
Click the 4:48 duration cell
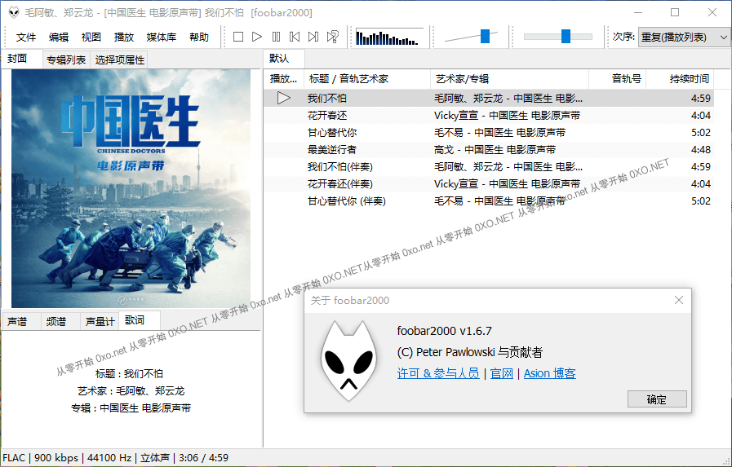pos(701,150)
